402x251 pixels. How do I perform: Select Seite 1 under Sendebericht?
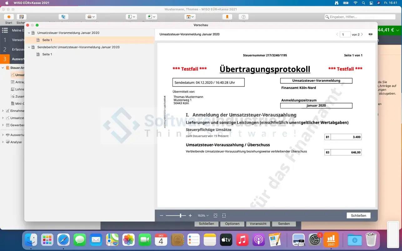(47, 54)
